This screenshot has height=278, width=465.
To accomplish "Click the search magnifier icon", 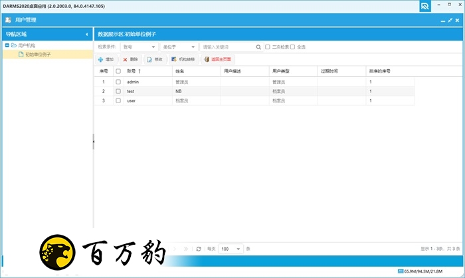I will tap(258, 47).
